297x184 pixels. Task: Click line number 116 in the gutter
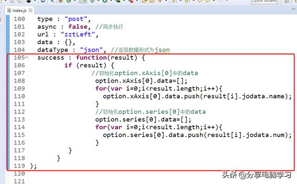pos(19,143)
